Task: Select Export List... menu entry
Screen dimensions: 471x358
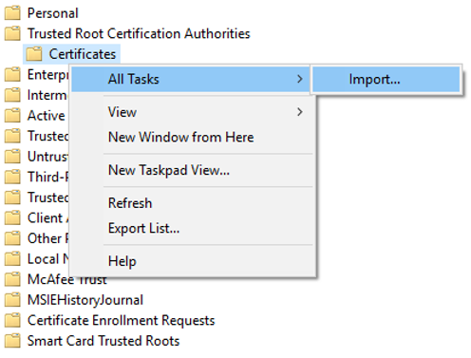Action: (143, 228)
